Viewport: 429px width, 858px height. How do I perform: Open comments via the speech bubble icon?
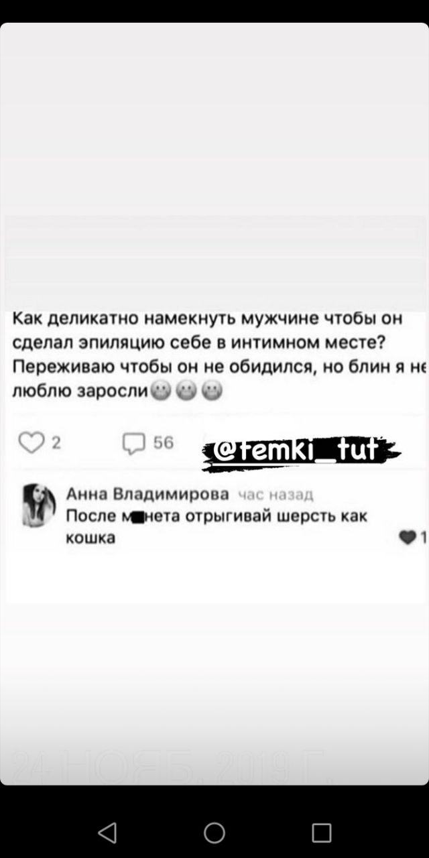coord(133,444)
